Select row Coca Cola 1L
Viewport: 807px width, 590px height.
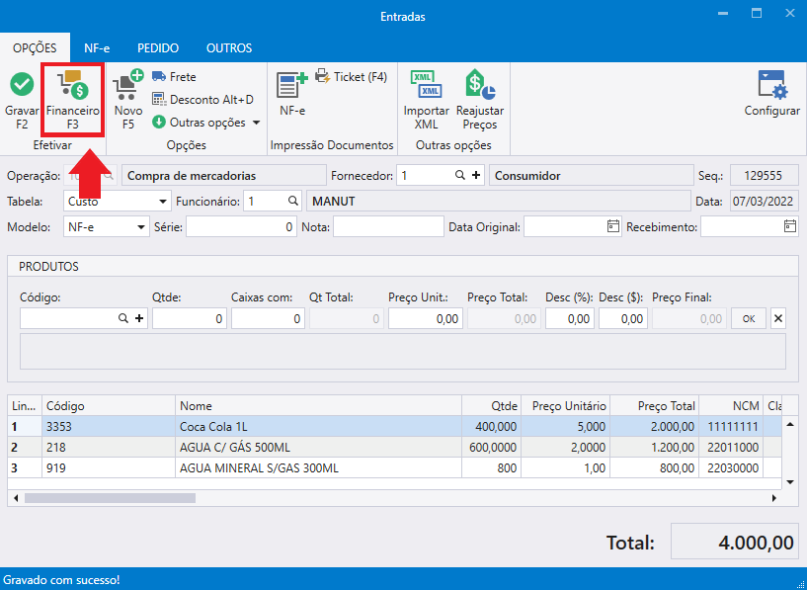(x=395, y=427)
